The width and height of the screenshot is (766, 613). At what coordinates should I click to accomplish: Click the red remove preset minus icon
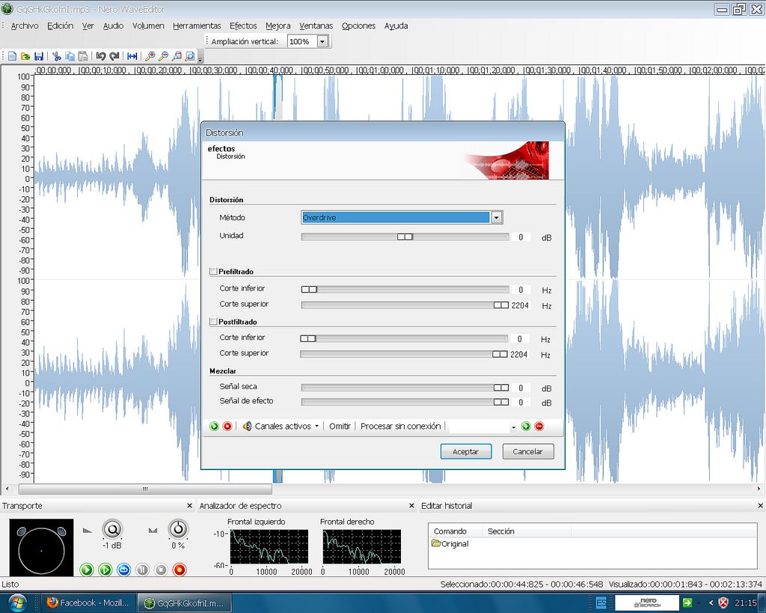539,427
